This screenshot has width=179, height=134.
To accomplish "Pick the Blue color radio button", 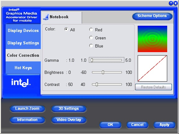I will click(x=91, y=46).
